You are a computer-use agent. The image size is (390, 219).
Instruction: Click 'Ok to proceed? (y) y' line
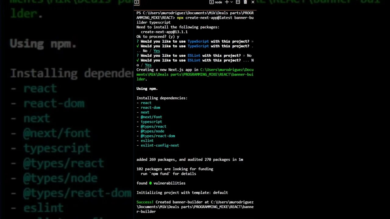click(158, 37)
